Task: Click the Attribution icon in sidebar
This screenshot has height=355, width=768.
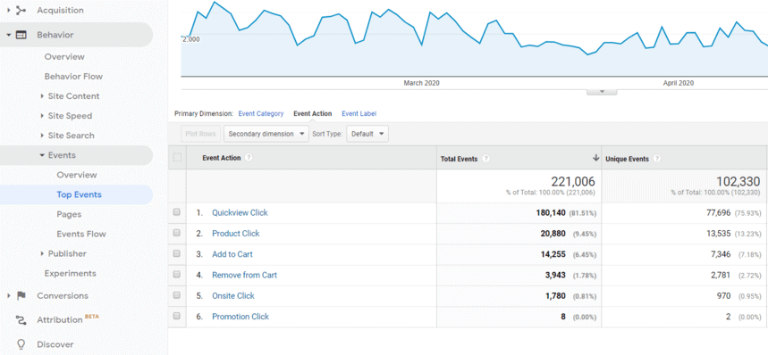Action: click(21, 320)
